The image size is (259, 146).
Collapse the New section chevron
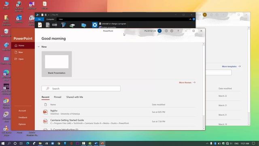[39, 47]
